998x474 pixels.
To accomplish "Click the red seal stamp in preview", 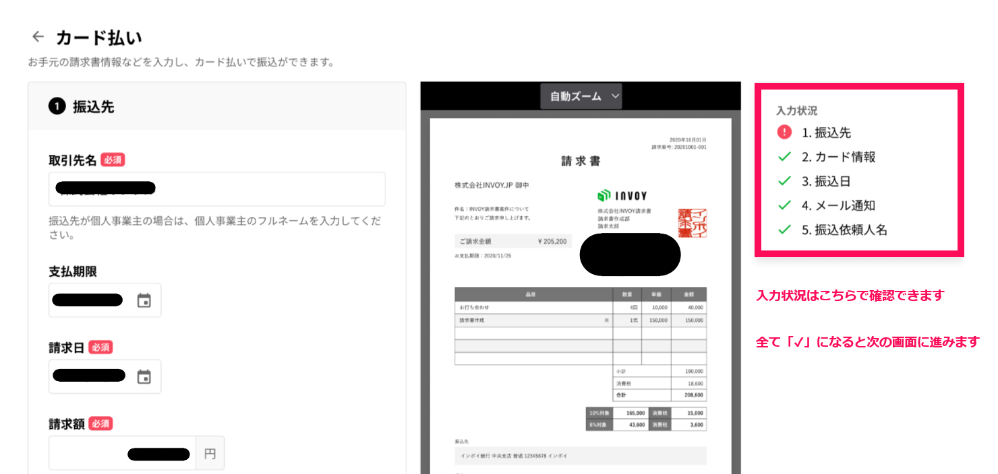I will (693, 223).
